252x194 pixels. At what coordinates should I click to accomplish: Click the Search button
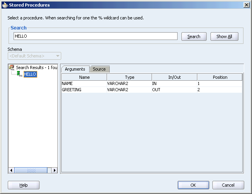pyautogui.click(x=194, y=36)
